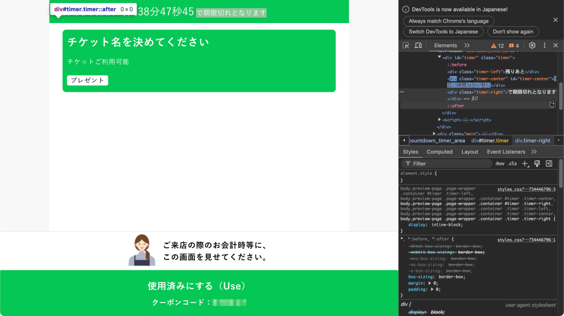Viewport: 564px width, 316px height.
Task: Click the チケットご利用可能 text
Action: pyautogui.click(x=98, y=62)
